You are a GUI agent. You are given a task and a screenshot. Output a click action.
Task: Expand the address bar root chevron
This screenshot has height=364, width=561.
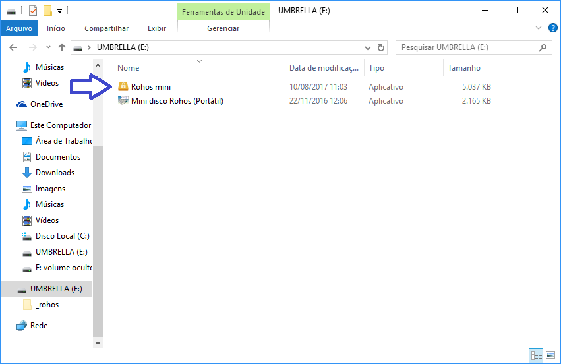pyautogui.click(x=89, y=47)
